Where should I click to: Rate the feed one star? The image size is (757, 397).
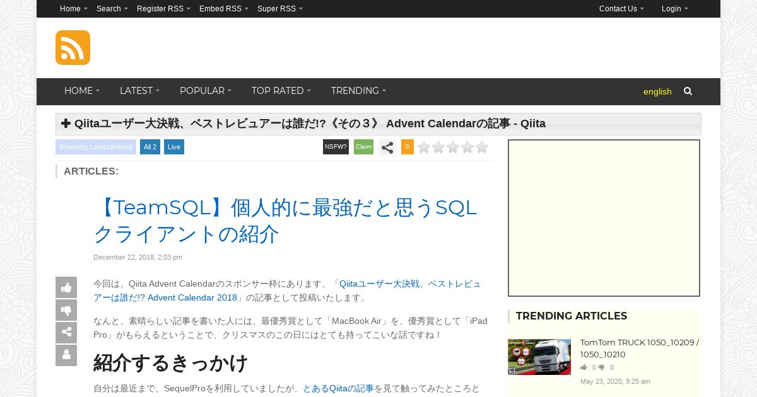(x=424, y=147)
